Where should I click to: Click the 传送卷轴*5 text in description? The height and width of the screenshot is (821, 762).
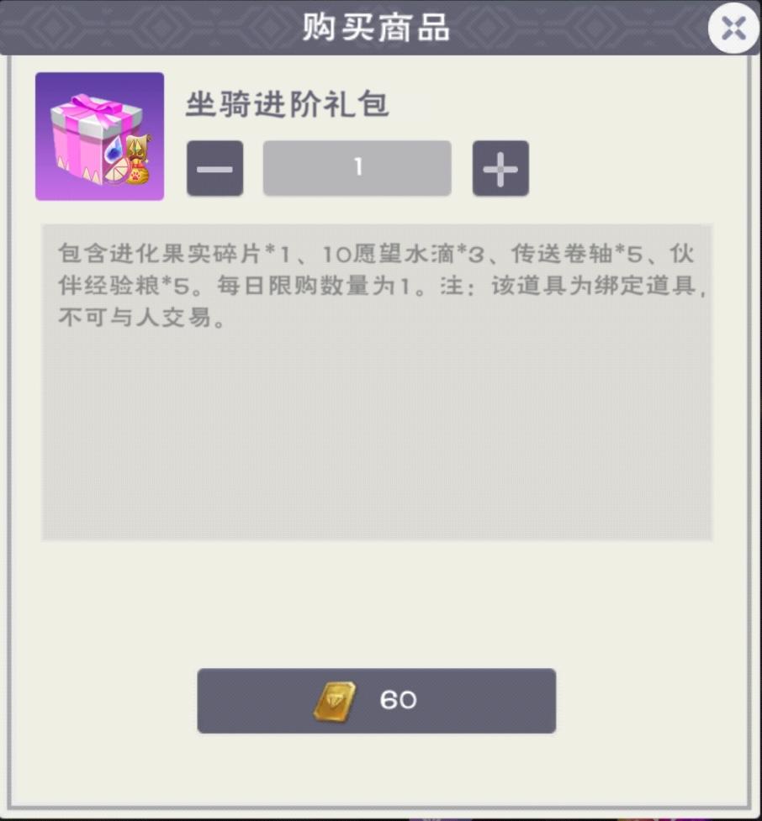tap(576, 254)
